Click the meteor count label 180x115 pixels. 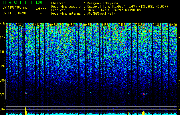click(x=41, y=9)
